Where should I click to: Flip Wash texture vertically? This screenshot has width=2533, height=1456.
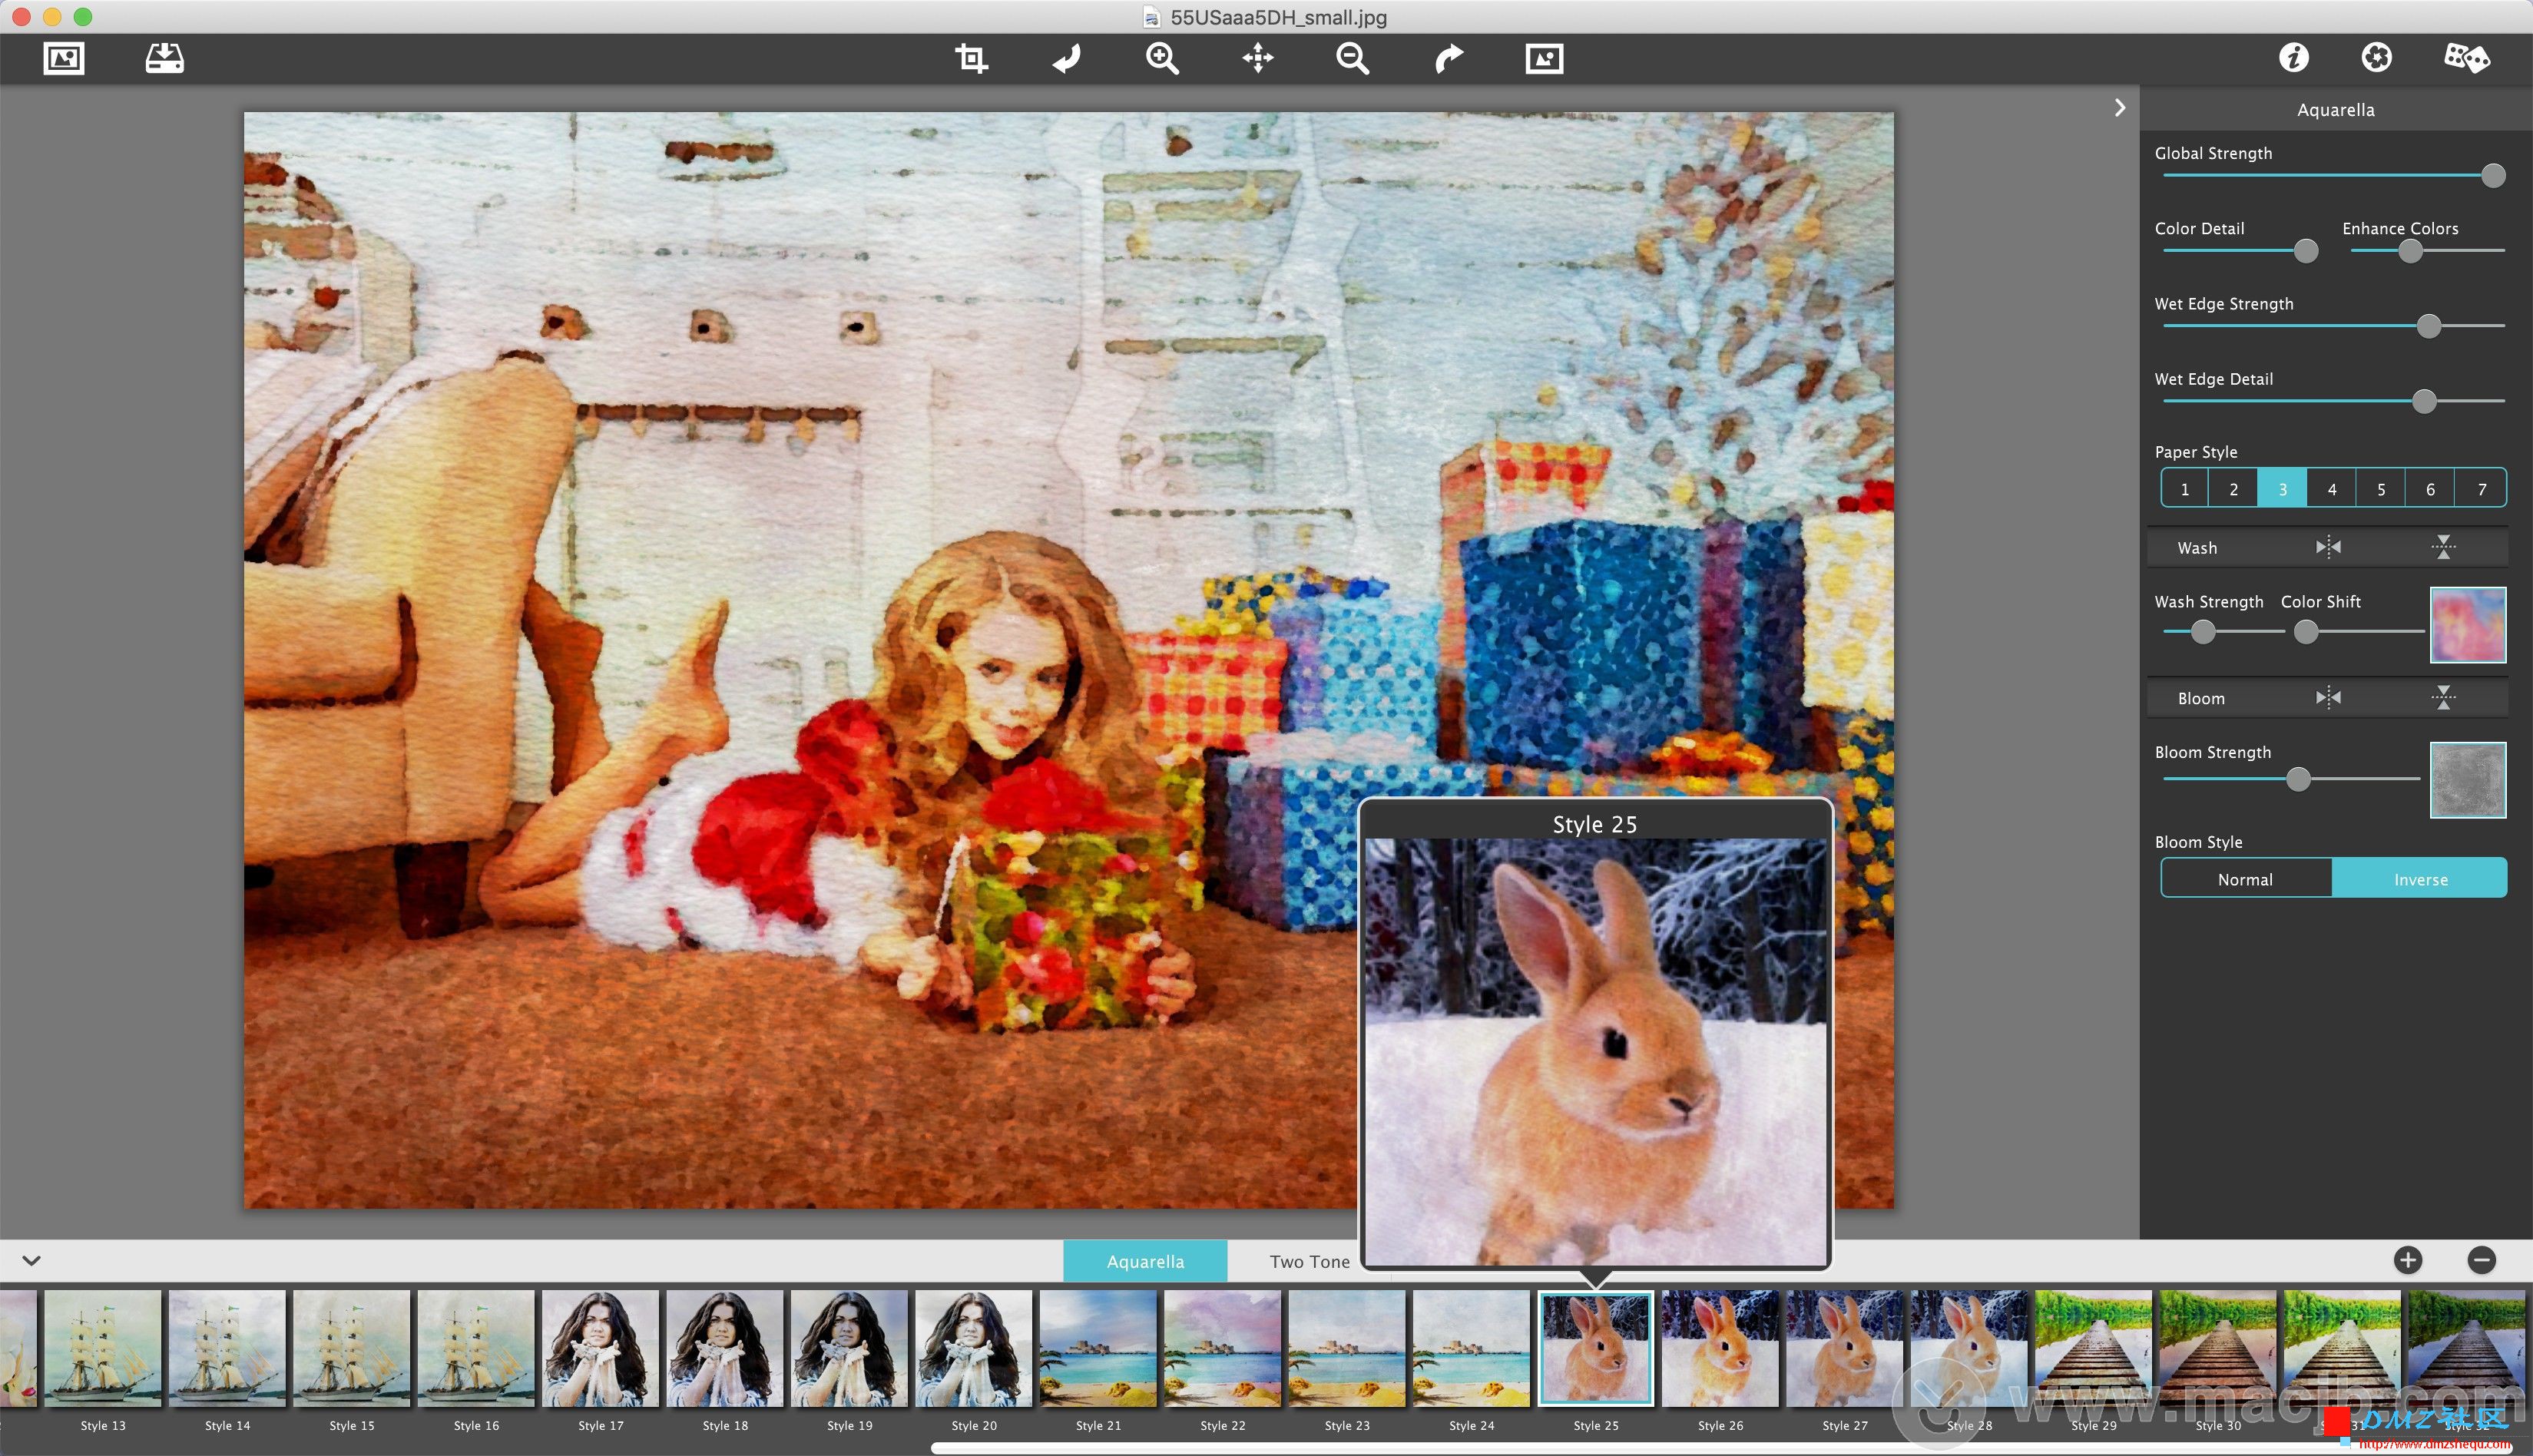pos(2443,547)
